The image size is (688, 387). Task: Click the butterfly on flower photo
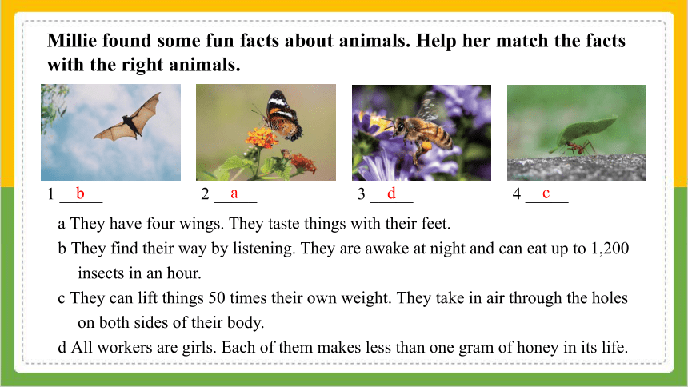266,132
